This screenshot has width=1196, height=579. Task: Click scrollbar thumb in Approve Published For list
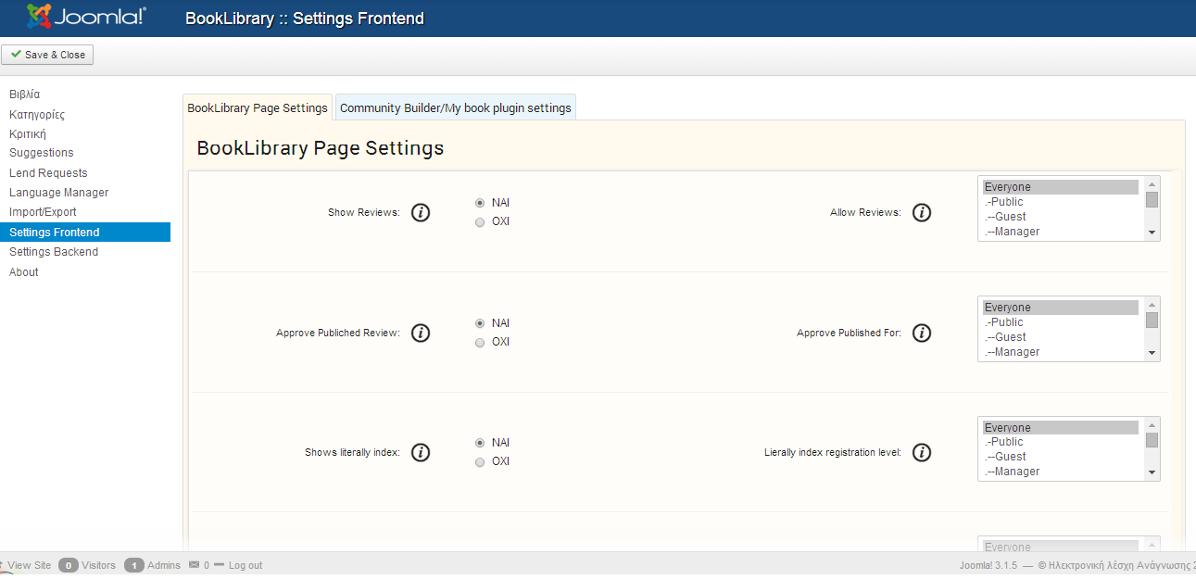[1152, 320]
